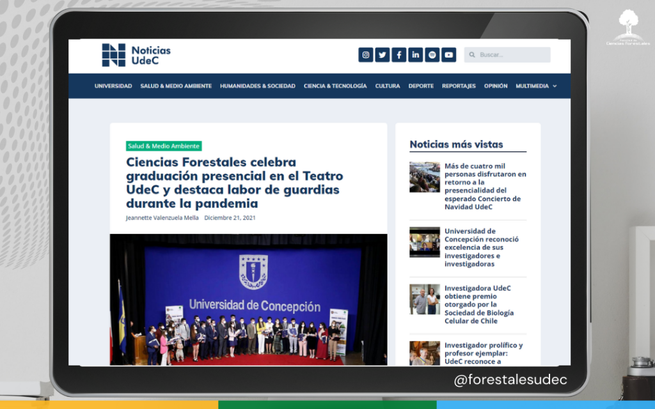The height and width of the screenshot is (409, 655).
Task: Open the Facebook social icon
Action: (399, 55)
